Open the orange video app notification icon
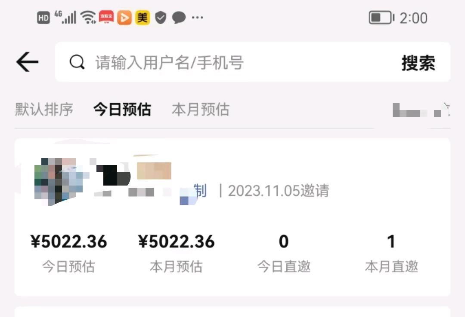This screenshot has height=317, width=465. 124,18
